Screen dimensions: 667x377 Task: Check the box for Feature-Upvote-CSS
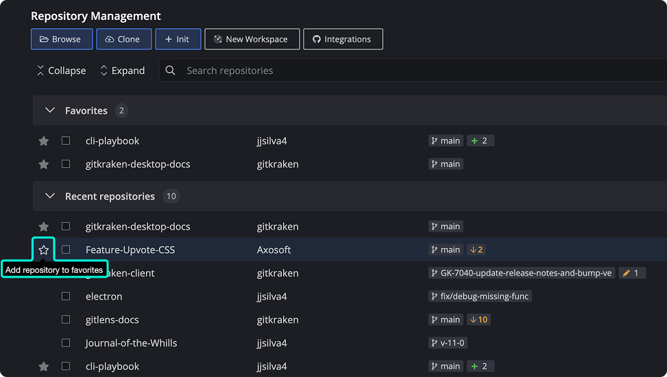[x=66, y=250]
